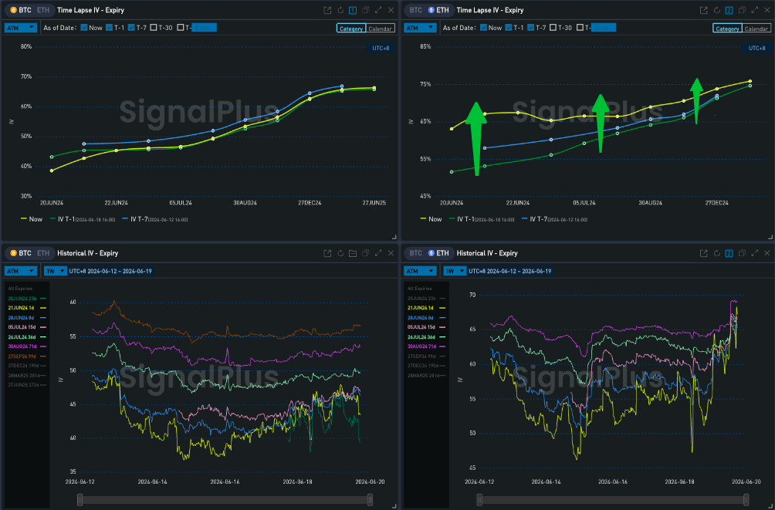775x510 pixels.
Task: Open ATM dropdown in BTC Time Lapse panel
Action: pos(21,28)
